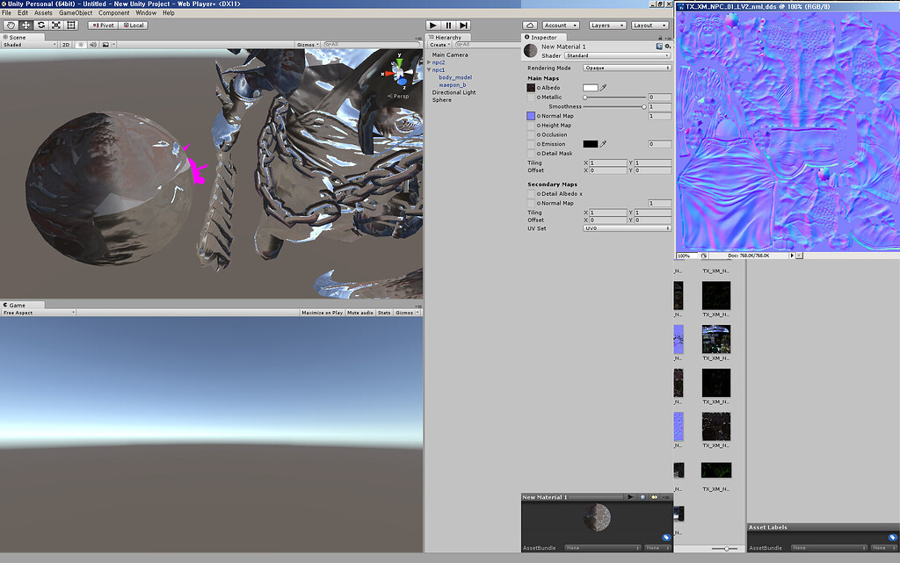Toggle 2D mode in the Scene view
This screenshot has width=900, height=563.
(67, 45)
